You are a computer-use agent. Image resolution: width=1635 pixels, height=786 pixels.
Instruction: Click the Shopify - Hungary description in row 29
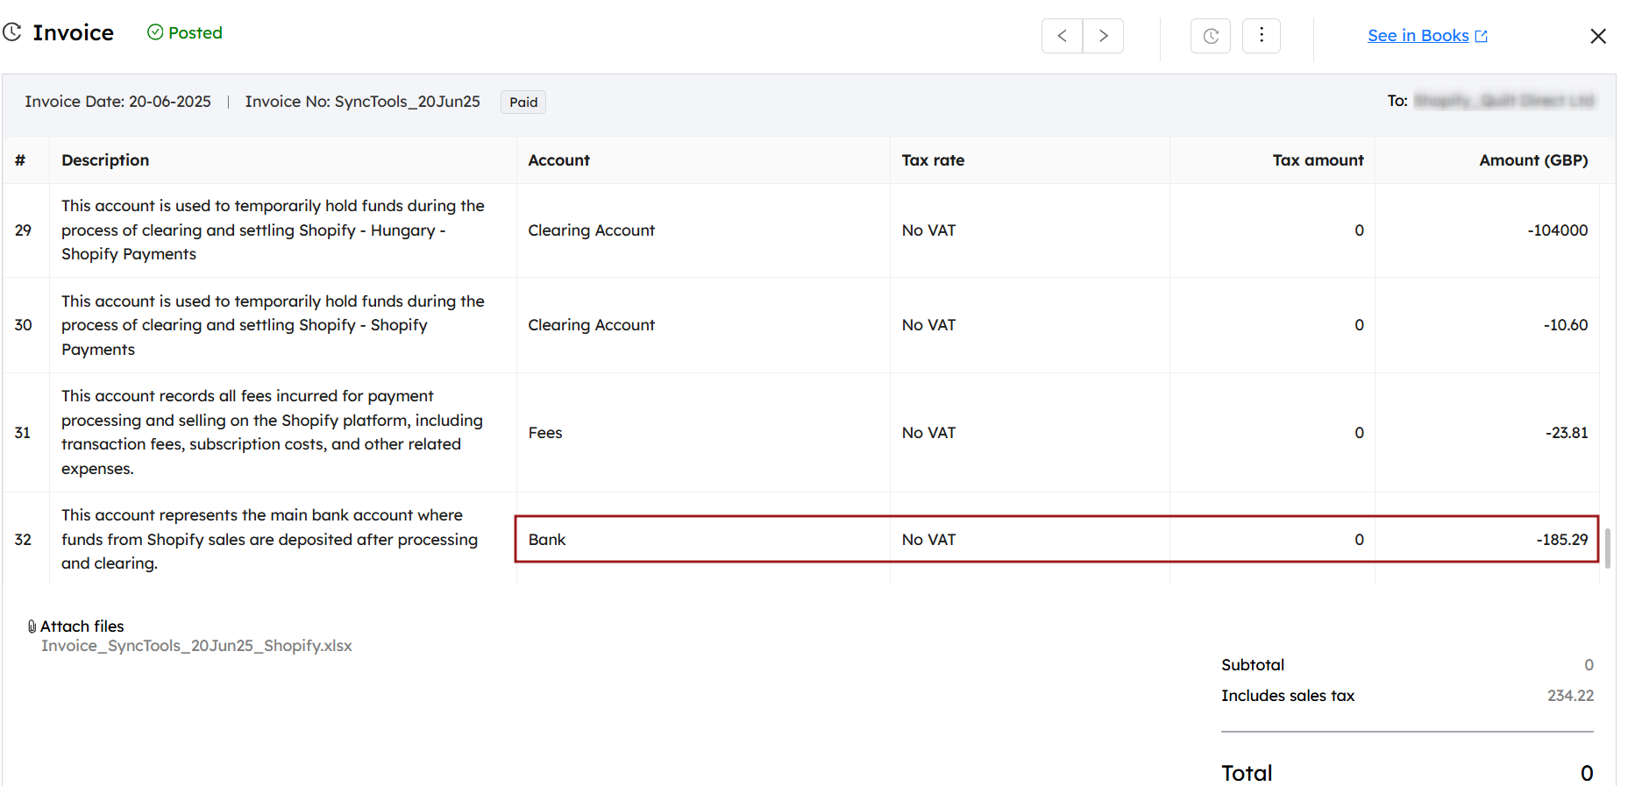tap(273, 230)
